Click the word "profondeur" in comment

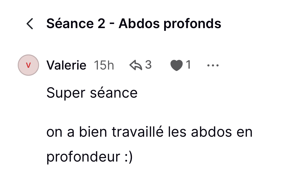pos(83,157)
